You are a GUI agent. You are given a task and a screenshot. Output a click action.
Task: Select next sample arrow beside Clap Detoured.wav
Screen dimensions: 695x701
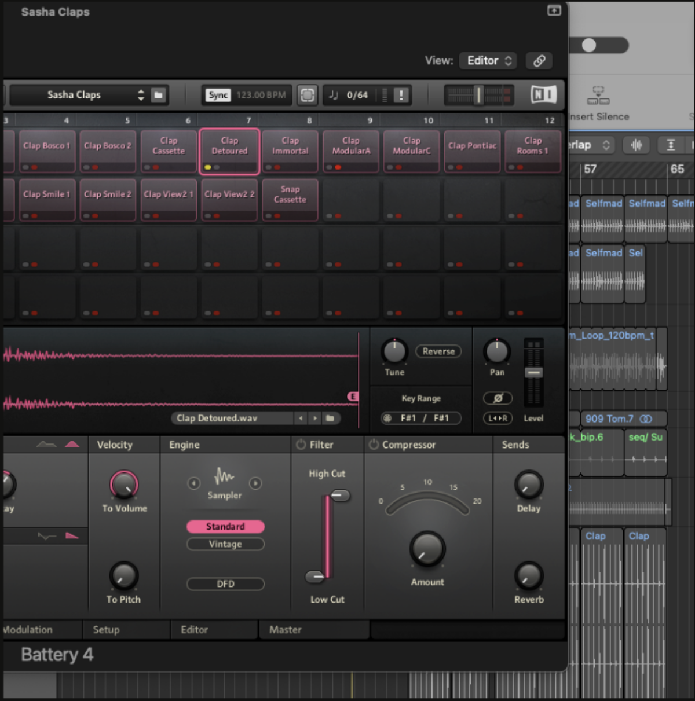tap(315, 418)
